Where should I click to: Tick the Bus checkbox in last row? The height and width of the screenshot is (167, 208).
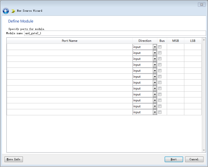[x=160, y=112]
